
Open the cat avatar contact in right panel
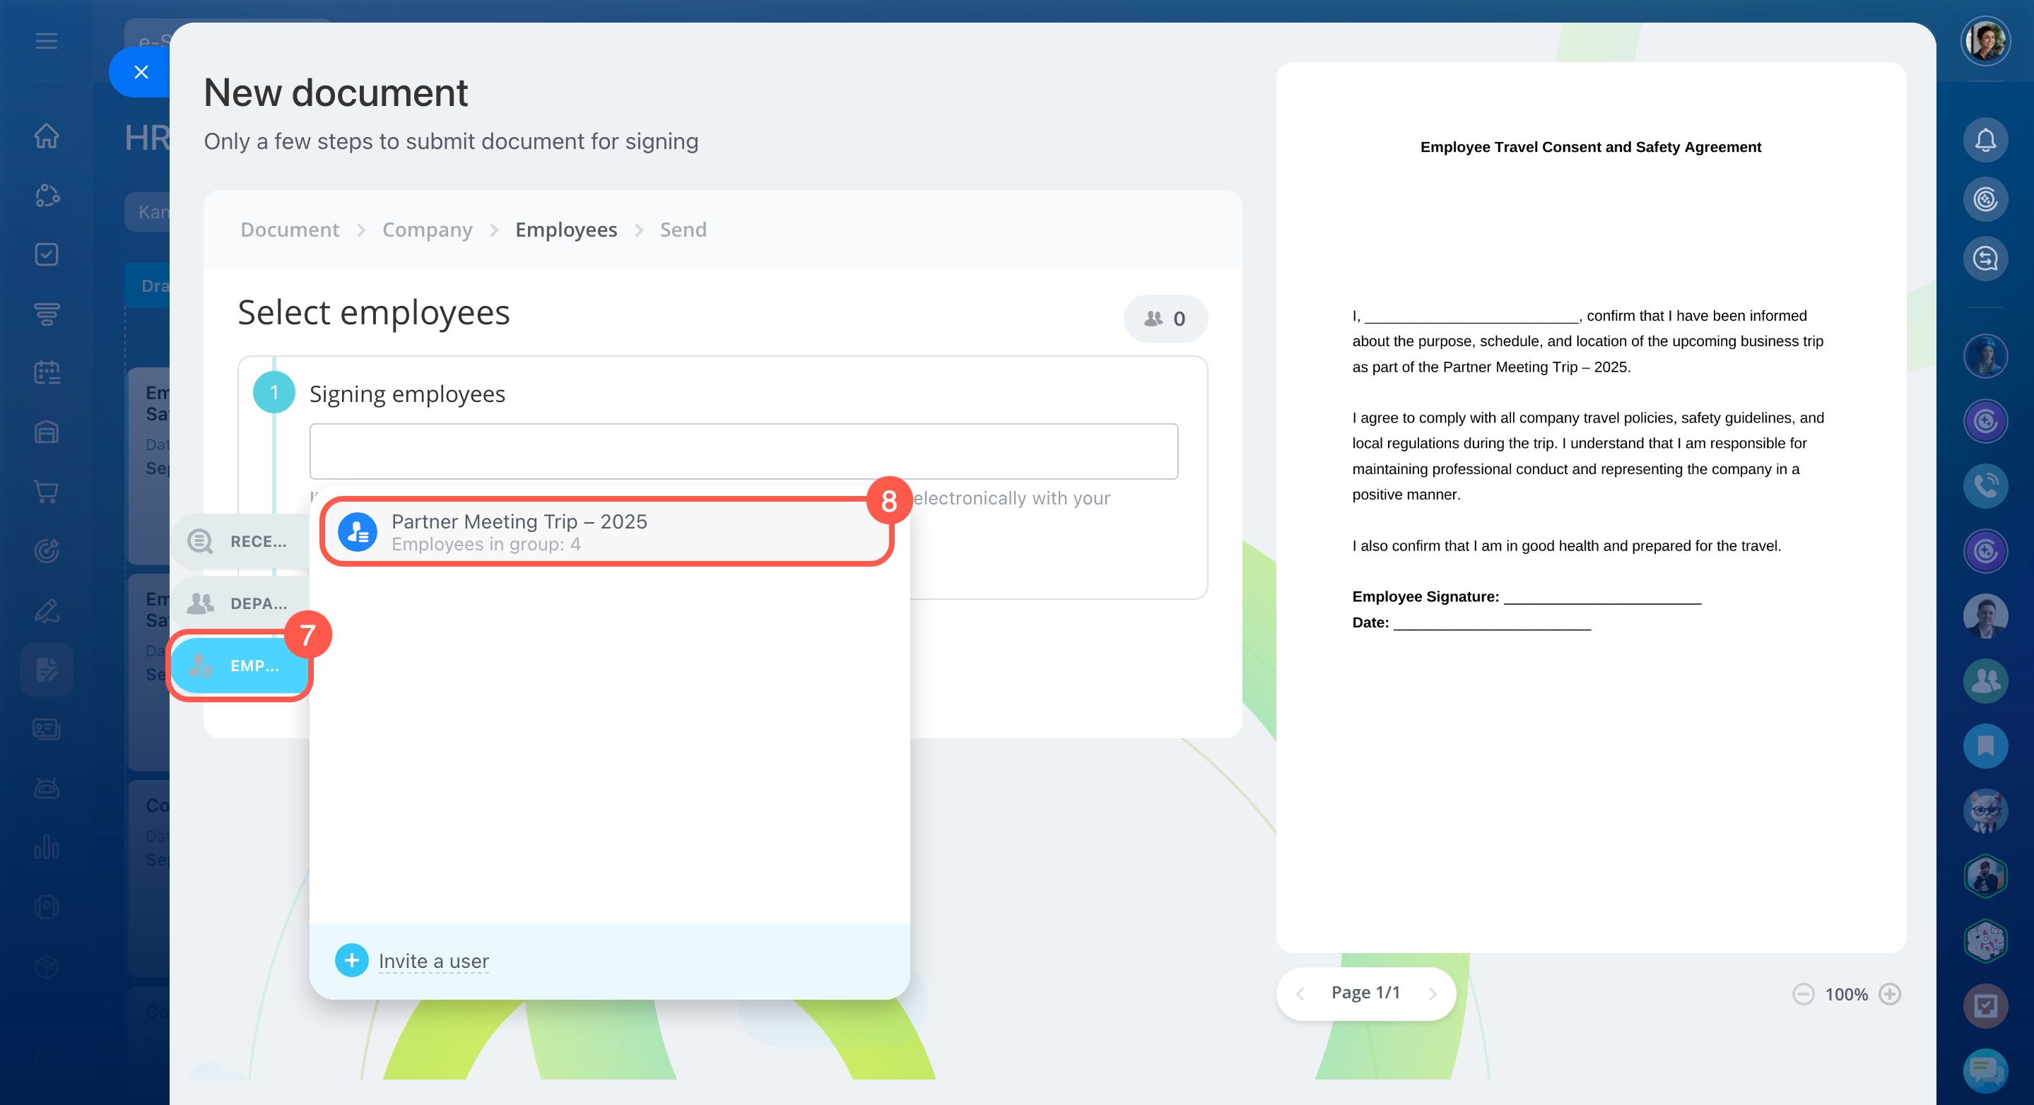(x=1985, y=810)
